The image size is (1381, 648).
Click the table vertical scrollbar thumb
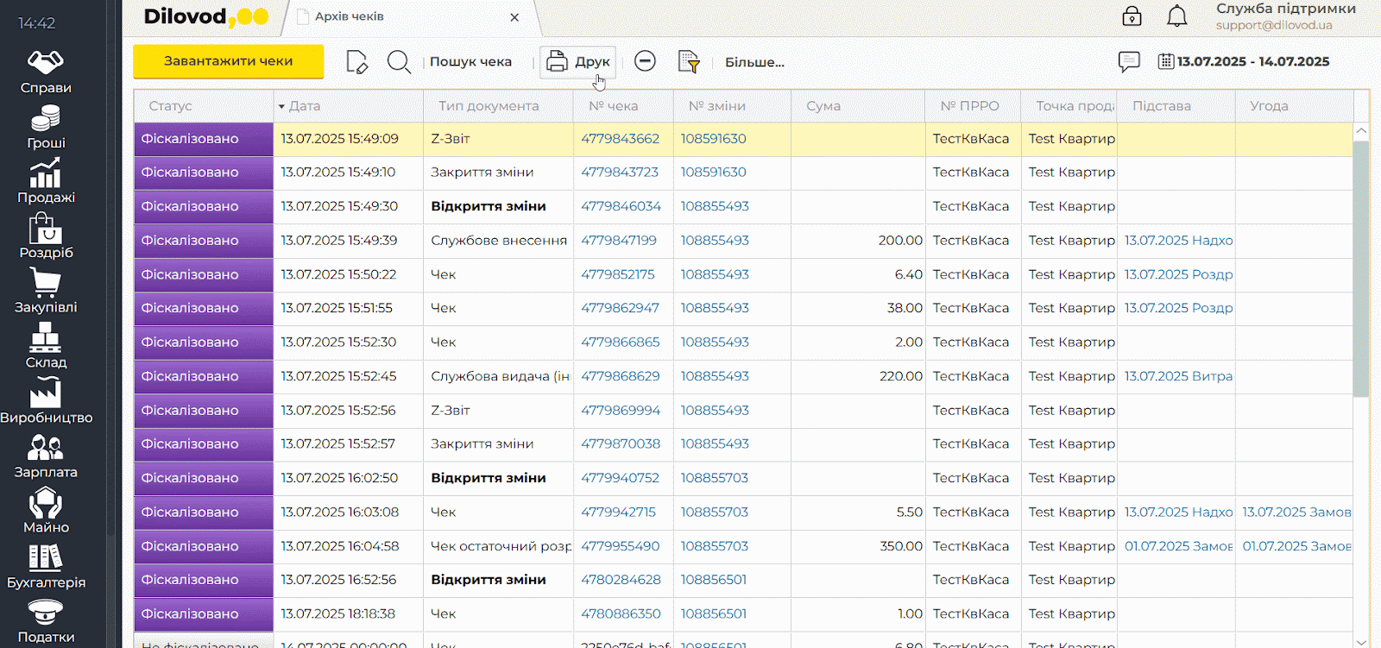click(1361, 267)
